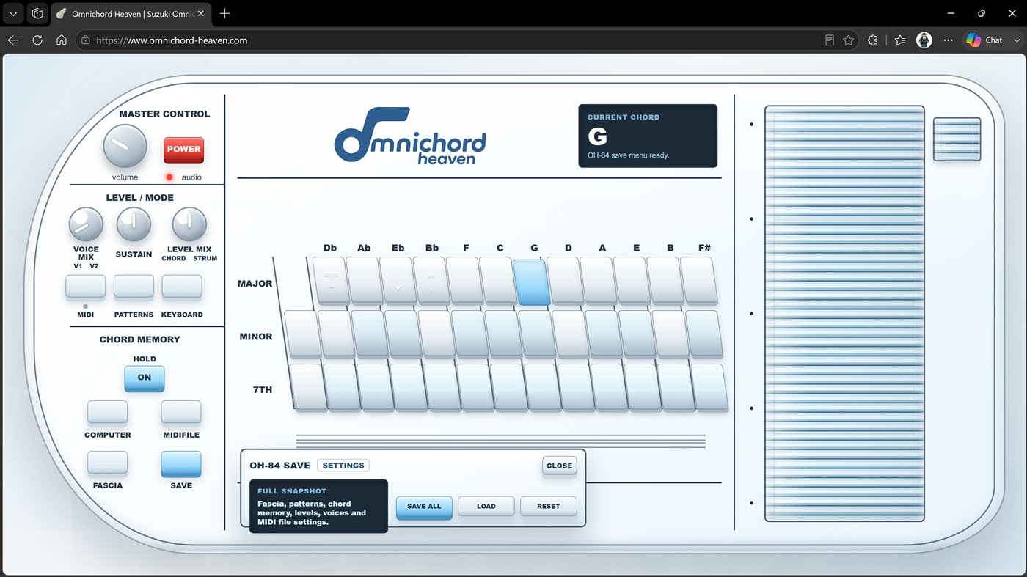
Task: Turn off chord memory HOLD
Action: pyautogui.click(x=145, y=378)
